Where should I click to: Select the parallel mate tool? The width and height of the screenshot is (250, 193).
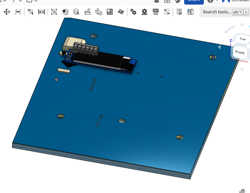[18, 12]
